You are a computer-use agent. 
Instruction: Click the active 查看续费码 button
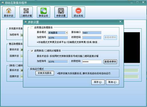click(x=110, y=62)
